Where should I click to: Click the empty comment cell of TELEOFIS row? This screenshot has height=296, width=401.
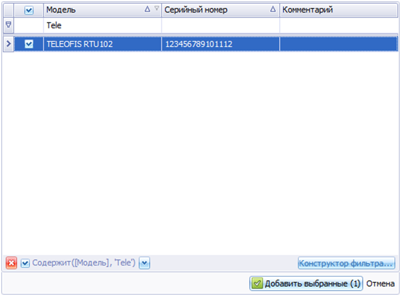(339, 44)
